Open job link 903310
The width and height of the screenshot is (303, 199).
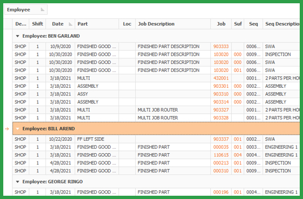(x=221, y=94)
